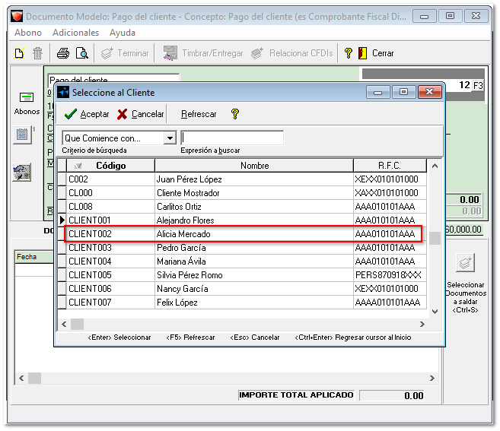Sort by the Código column header

[x=110, y=166]
